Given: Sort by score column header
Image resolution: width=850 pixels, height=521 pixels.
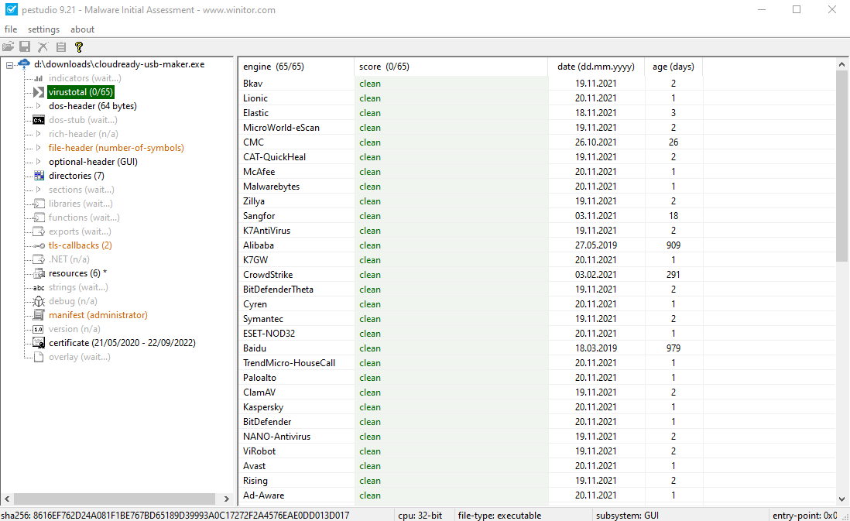Looking at the screenshot, I should [451, 67].
